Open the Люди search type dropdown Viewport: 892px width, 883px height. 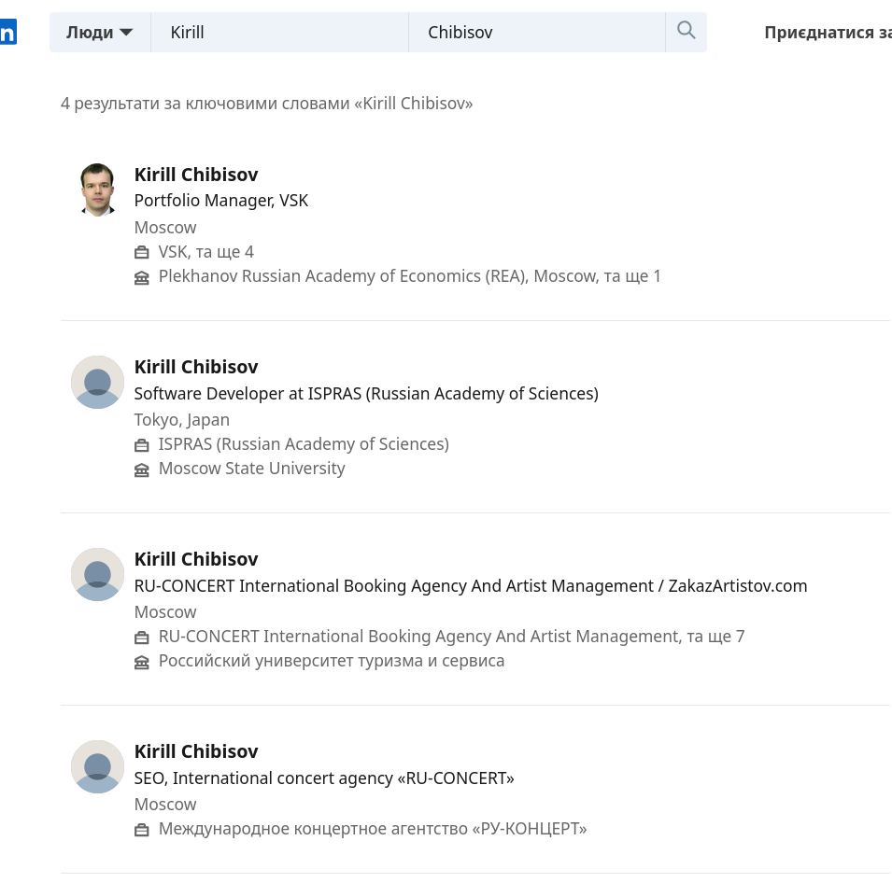pos(99,33)
